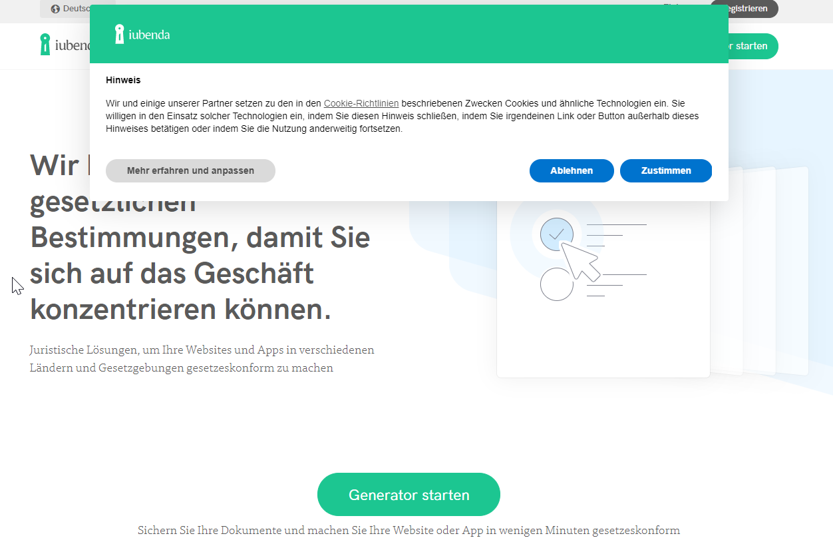Image resolution: width=833 pixels, height=558 pixels.
Task: Click the green keyhole symbol left of the navbar wordmark
Action: pyautogui.click(x=45, y=45)
